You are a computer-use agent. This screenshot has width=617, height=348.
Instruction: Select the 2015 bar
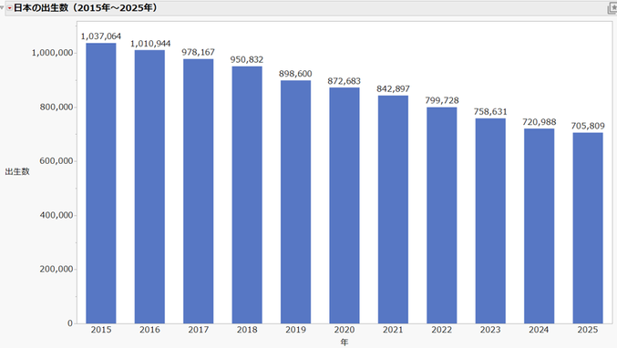[x=101, y=183]
